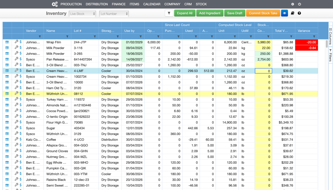The image size is (333, 190).
Task: Click the Distribution storage cell
Action: tap(110, 140)
